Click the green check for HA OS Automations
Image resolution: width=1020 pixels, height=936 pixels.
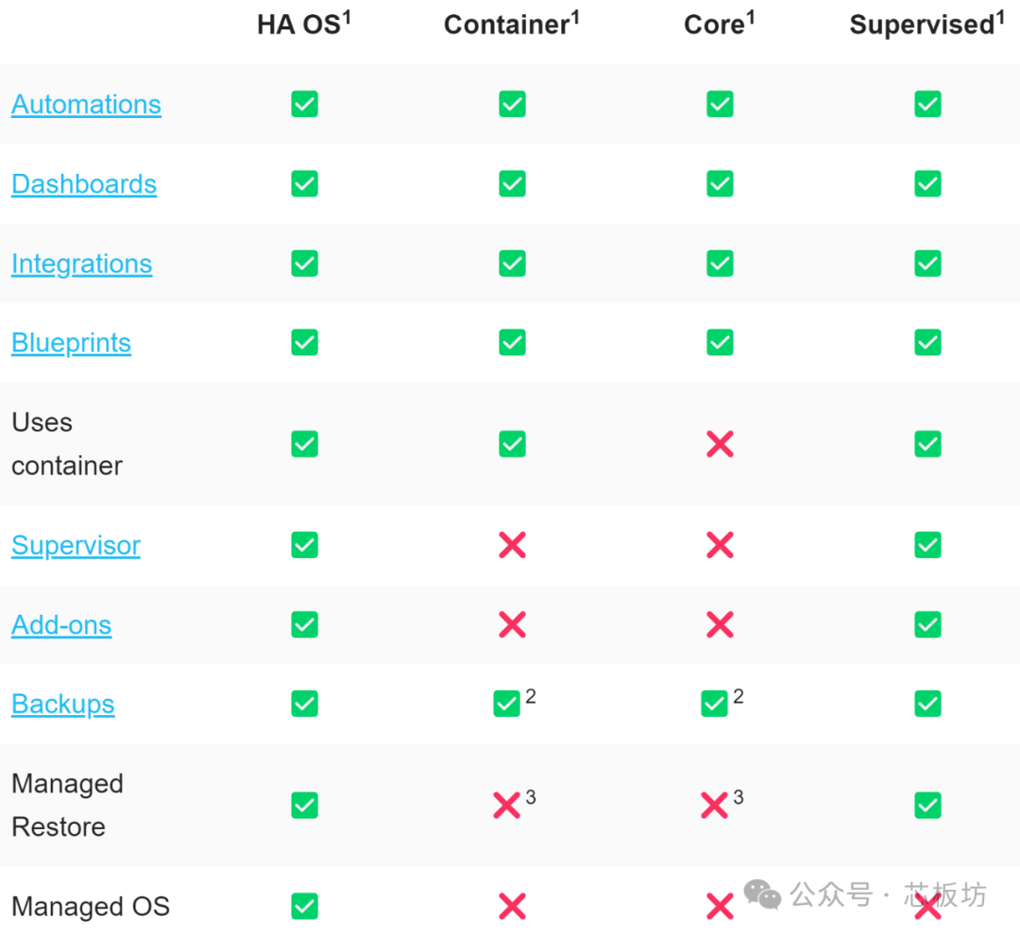tap(304, 104)
